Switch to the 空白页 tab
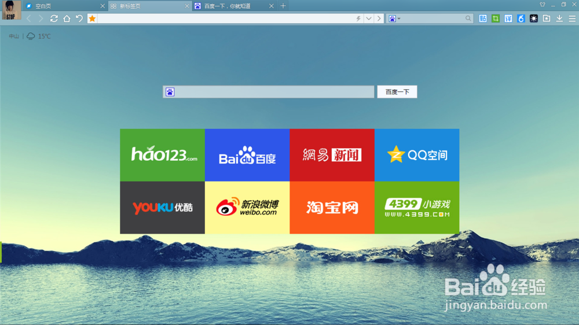 [x=65, y=6]
